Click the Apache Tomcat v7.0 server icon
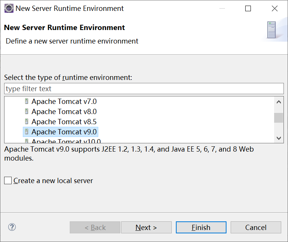The width and height of the screenshot is (288, 242). coord(27,101)
